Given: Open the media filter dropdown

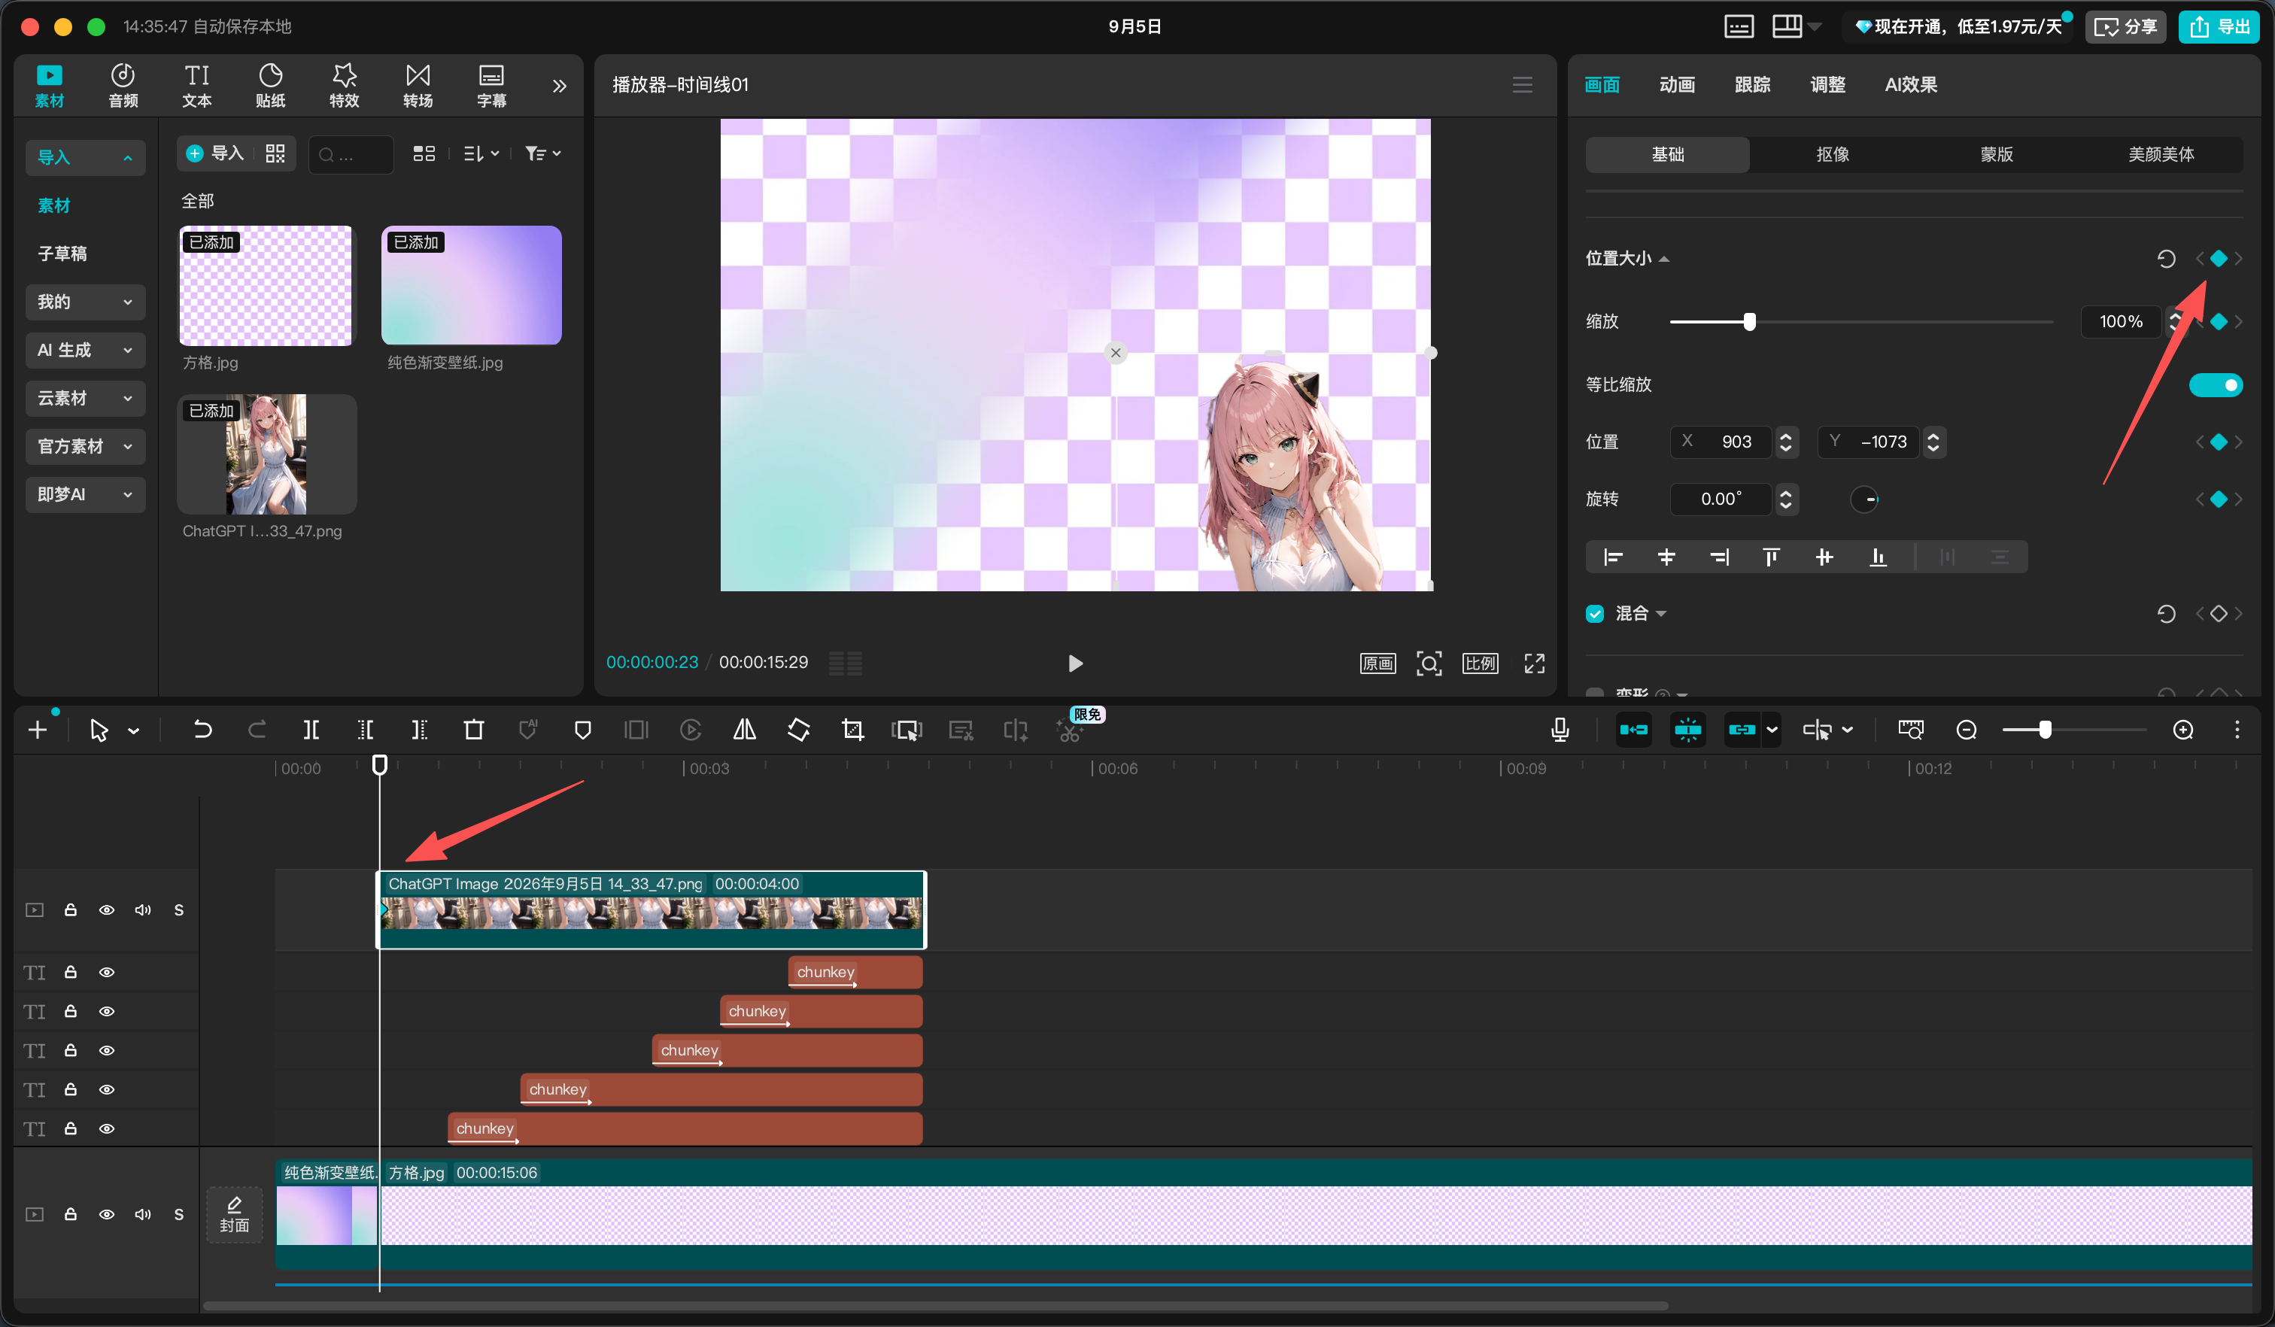Looking at the screenshot, I should (543, 153).
